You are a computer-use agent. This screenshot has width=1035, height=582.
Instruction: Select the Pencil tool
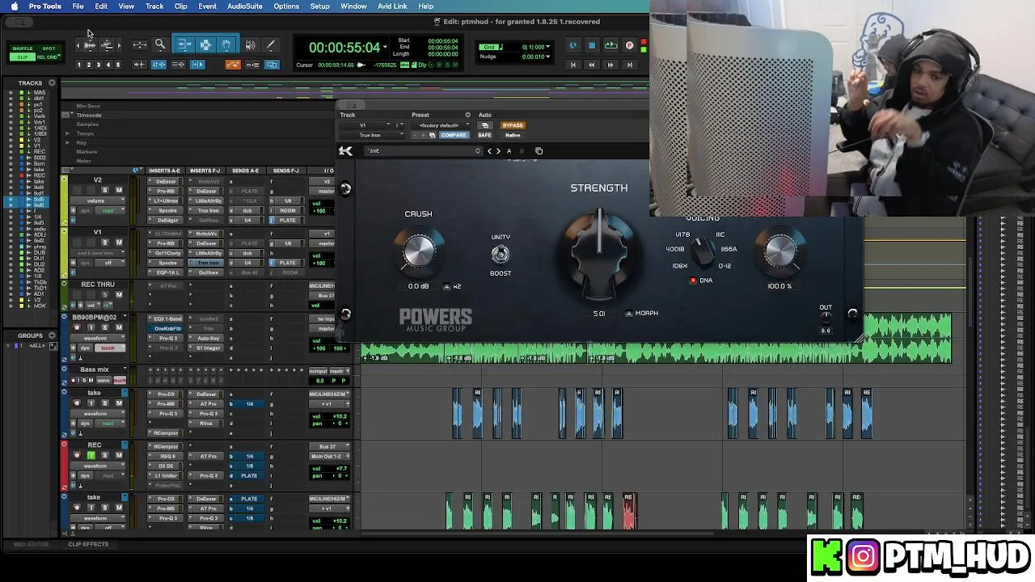[x=270, y=44]
